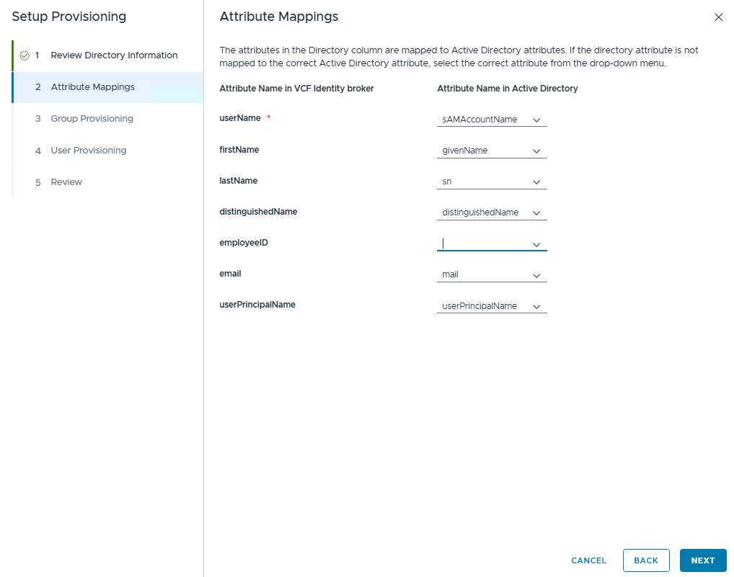Image resolution: width=734 pixels, height=577 pixels.
Task: Click the email label
Action: [x=230, y=274]
